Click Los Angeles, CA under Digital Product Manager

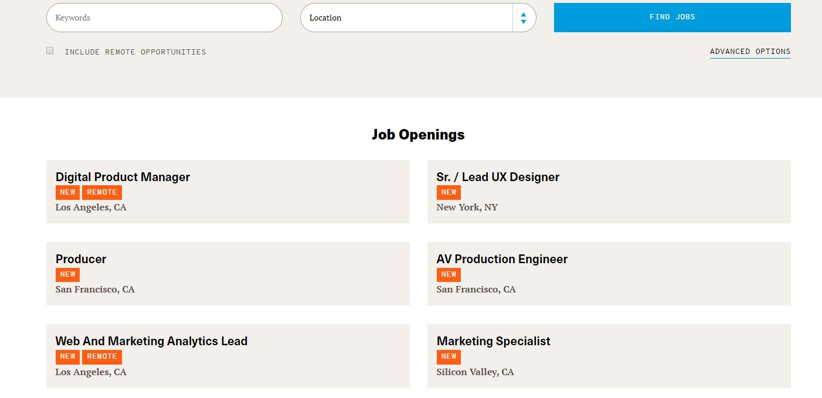[91, 207]
